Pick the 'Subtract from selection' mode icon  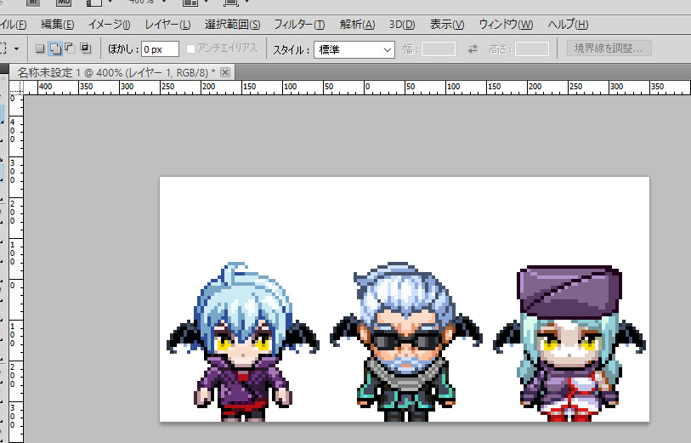(70, 49)
